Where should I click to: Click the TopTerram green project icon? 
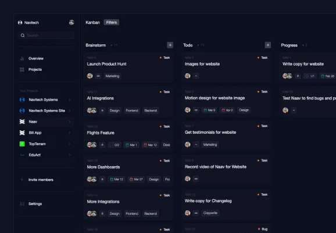tap(22, 144)
